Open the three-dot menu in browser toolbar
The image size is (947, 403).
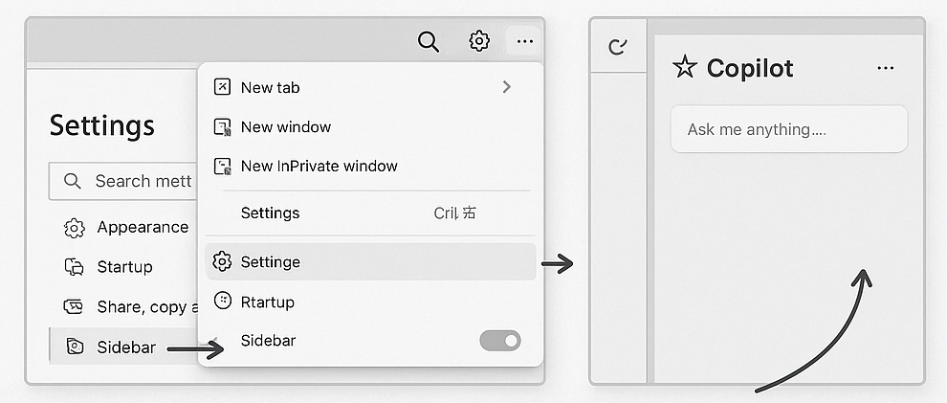pyautogui.click(x=525, y=41)
